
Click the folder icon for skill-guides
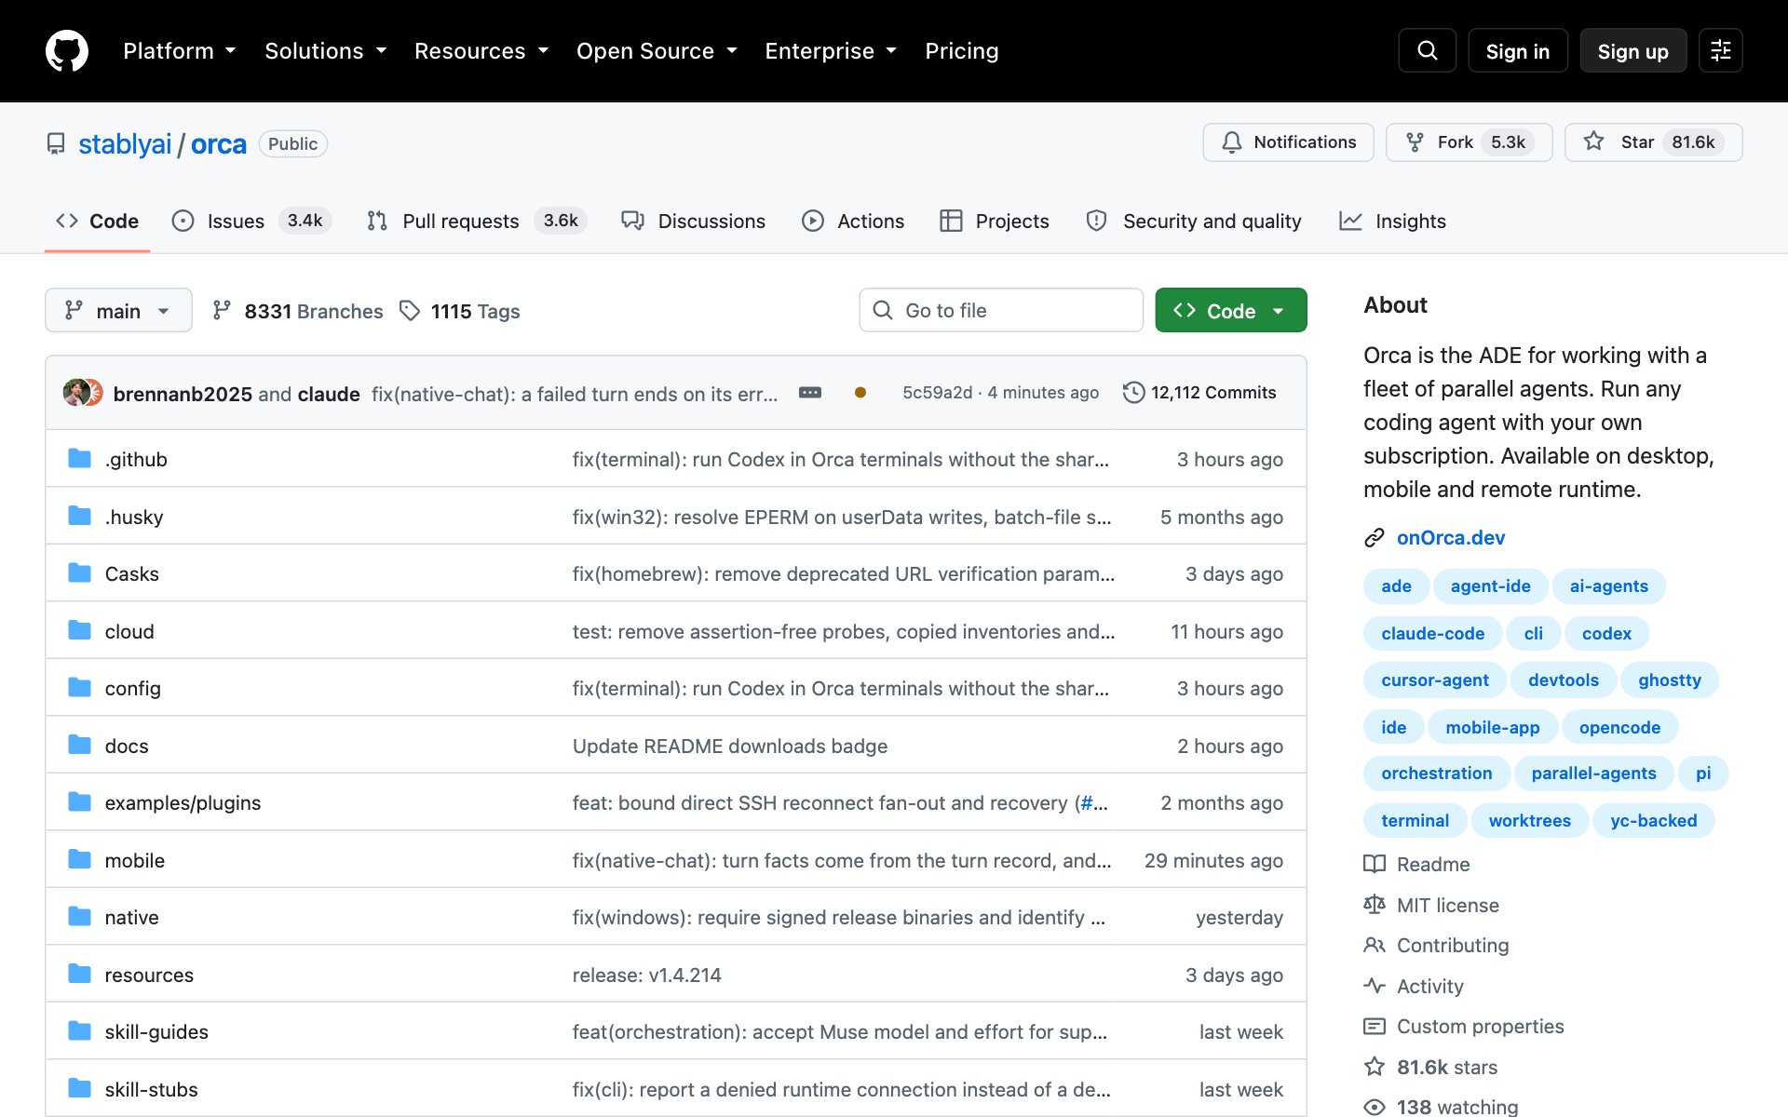point(80,1031)
